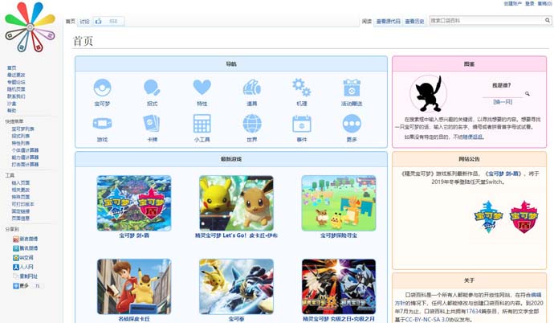Open the 特性 heart icon
Viewport: 554px width, 323px height.
point(202,88)
